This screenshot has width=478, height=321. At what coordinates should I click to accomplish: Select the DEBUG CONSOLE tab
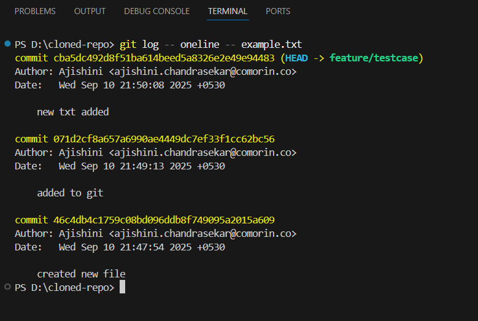(156, 11)
